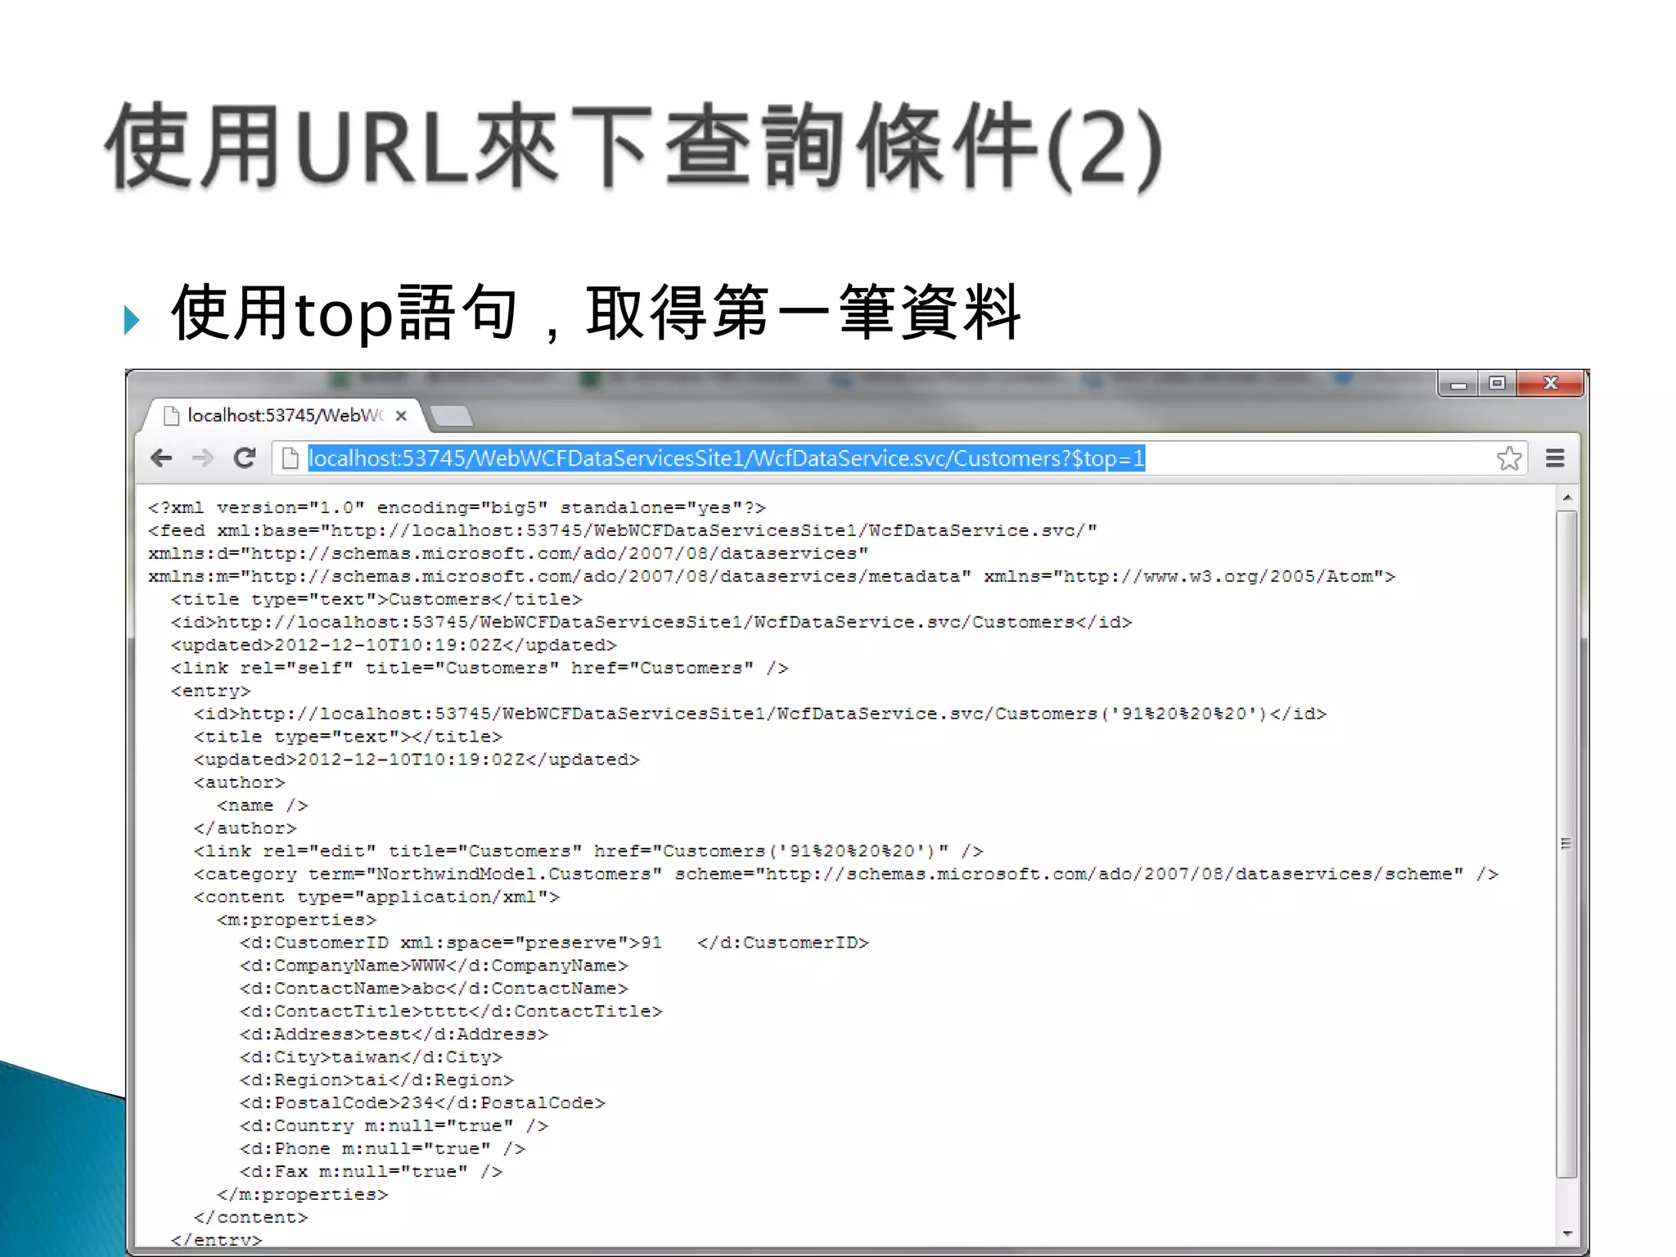
Task: Click the content type="application/xml" line
Action: 376,898
